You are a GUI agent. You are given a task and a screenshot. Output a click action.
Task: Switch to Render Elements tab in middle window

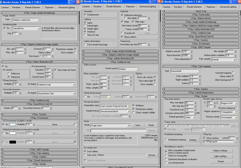pos(114,7)
